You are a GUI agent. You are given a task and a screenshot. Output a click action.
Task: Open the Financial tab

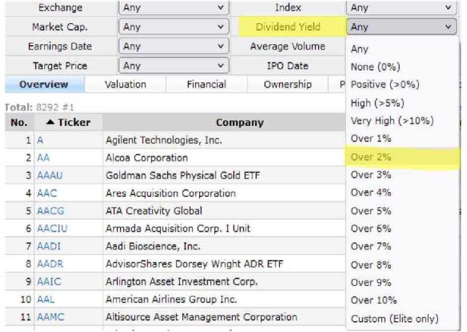point(206,84)
